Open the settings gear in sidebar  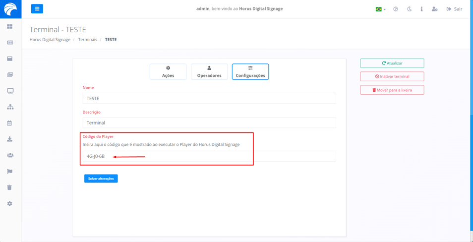pos(10,204)
